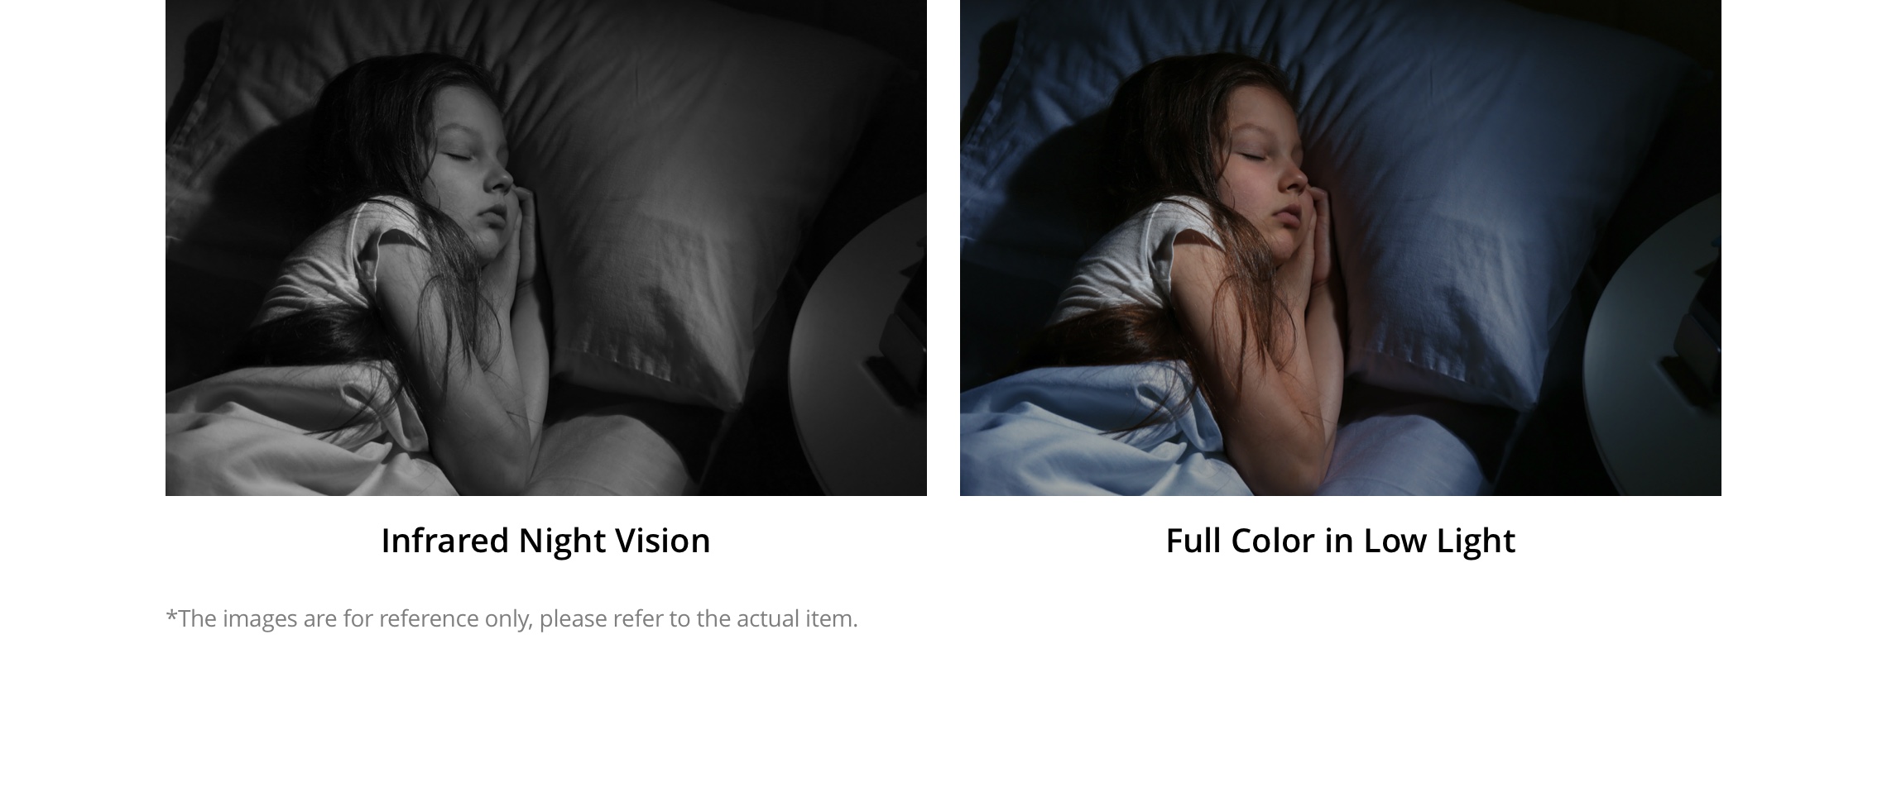Open the full color low light photo
This screenshot has width=1887, height=787.
tap(1341, 248)
